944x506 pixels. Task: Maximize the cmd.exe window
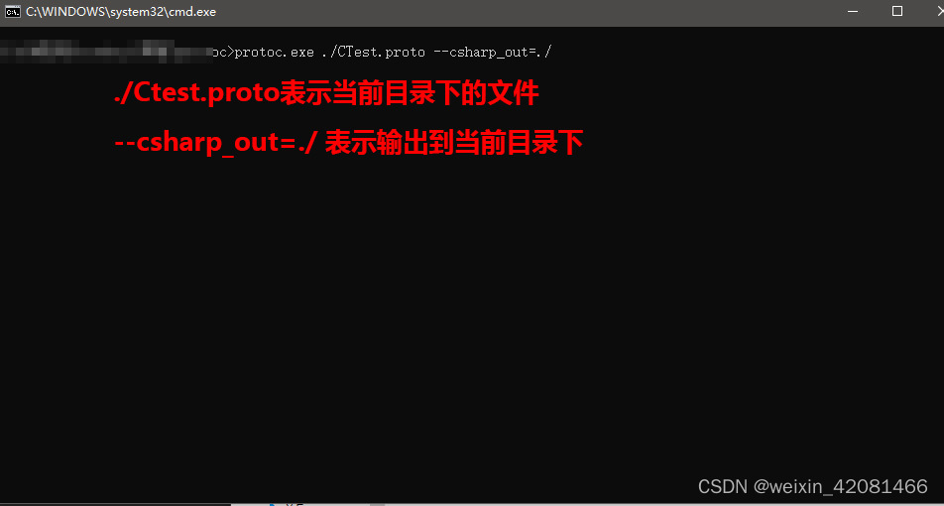coord(897,12)
